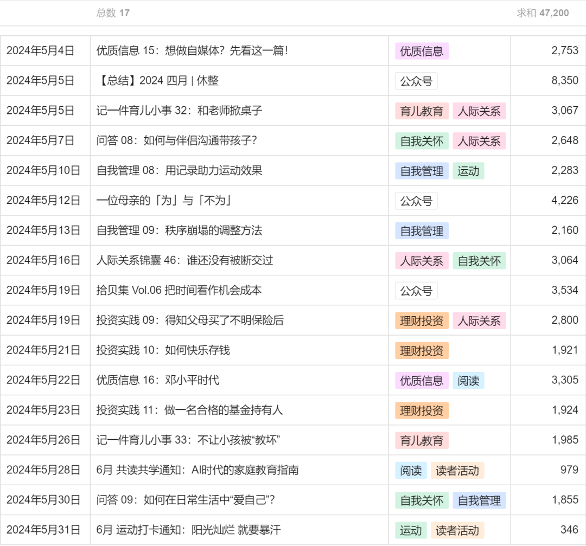Open 投资实践 10：如何快乐存钱
This screenshot has width=586, height=546.
point(163,350)
